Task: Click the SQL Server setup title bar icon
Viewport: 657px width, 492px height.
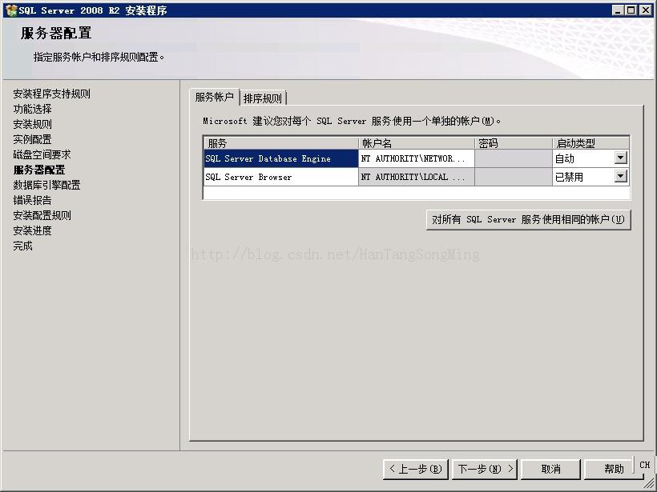Action: 12,10
